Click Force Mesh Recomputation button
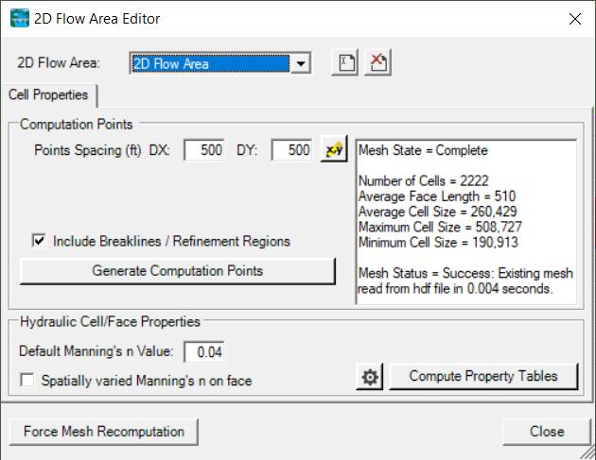596x460 pixels. pos(103,432)
